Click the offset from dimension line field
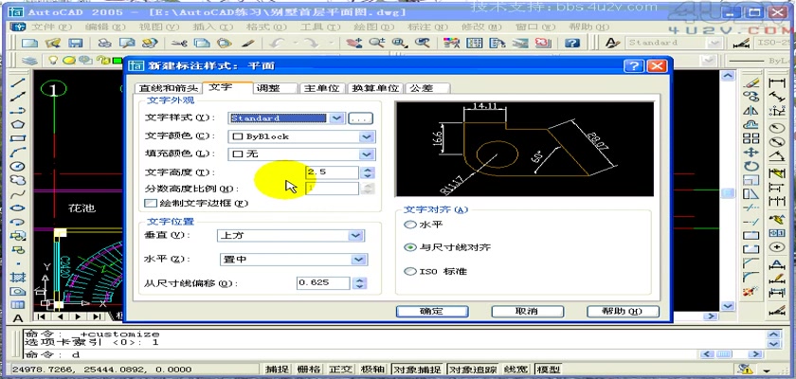The image size is (796, 379). tap(324, 283)
